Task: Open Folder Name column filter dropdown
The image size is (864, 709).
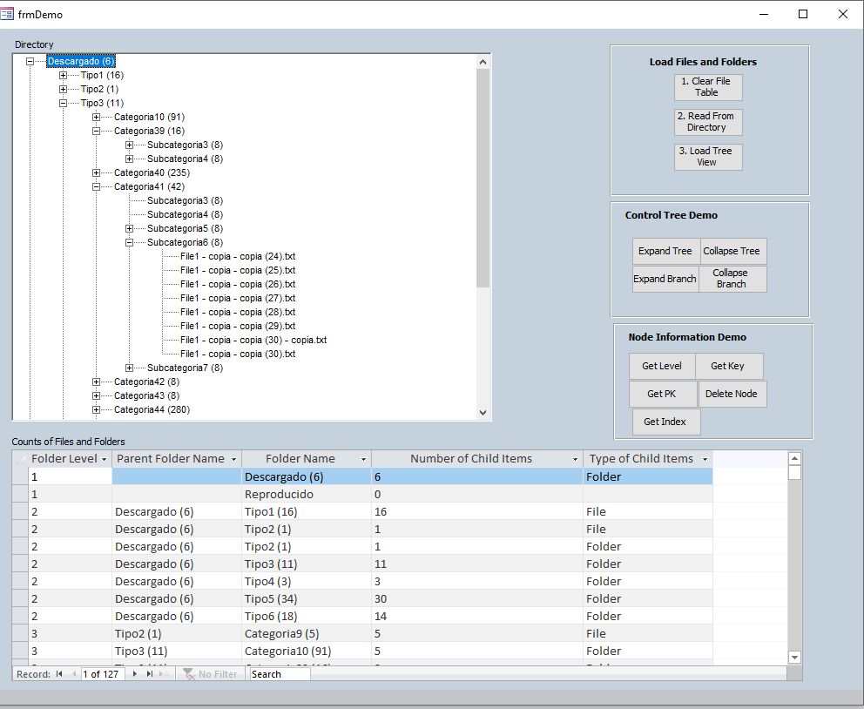Action: point(363,459)
